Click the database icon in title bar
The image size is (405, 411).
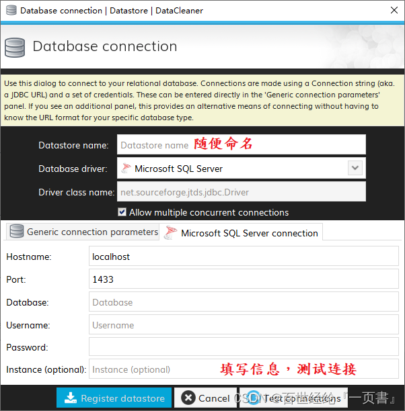[x=11, y=11]
